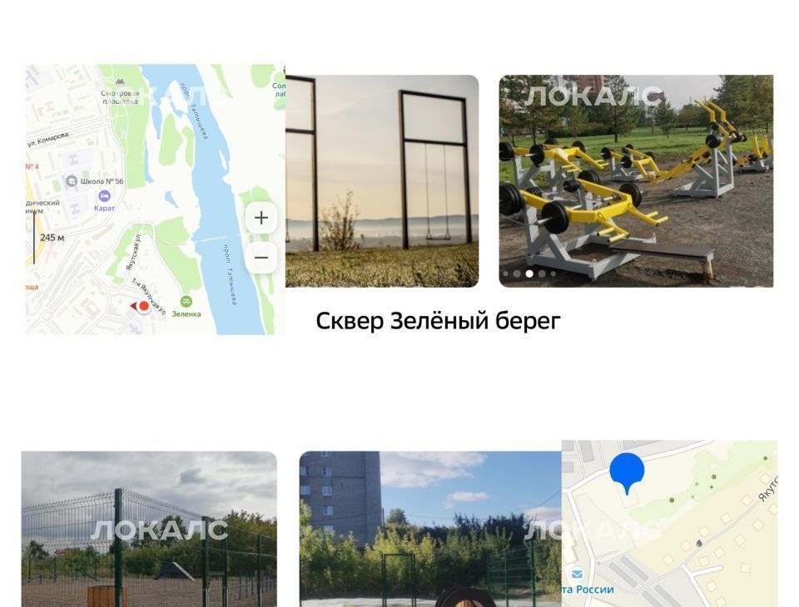This screenshot has height=607, width=799.
Task: Zoom out with the map minus button
Action: click(x=261, y=257)
